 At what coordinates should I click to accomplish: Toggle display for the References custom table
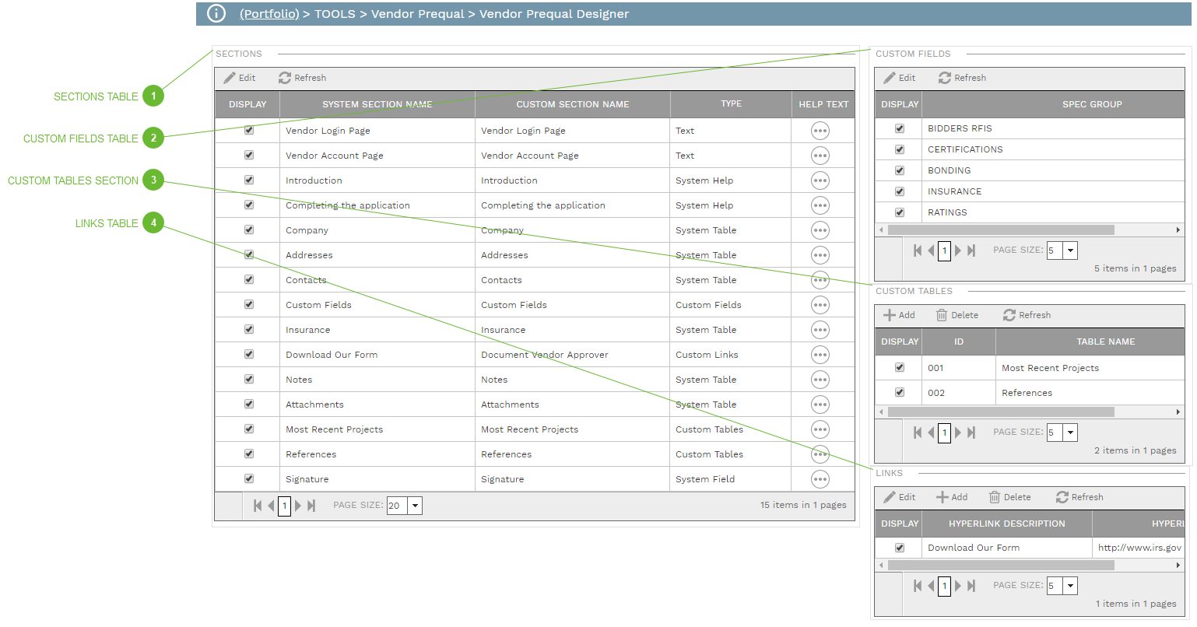(897, 392)
